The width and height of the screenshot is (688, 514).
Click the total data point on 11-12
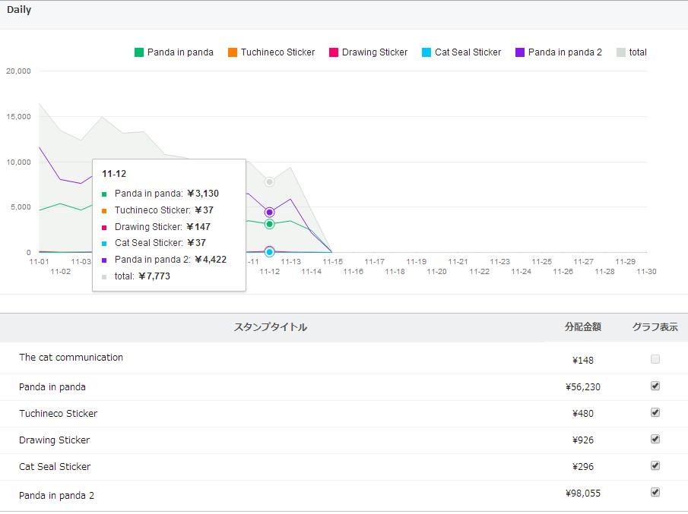269,181
